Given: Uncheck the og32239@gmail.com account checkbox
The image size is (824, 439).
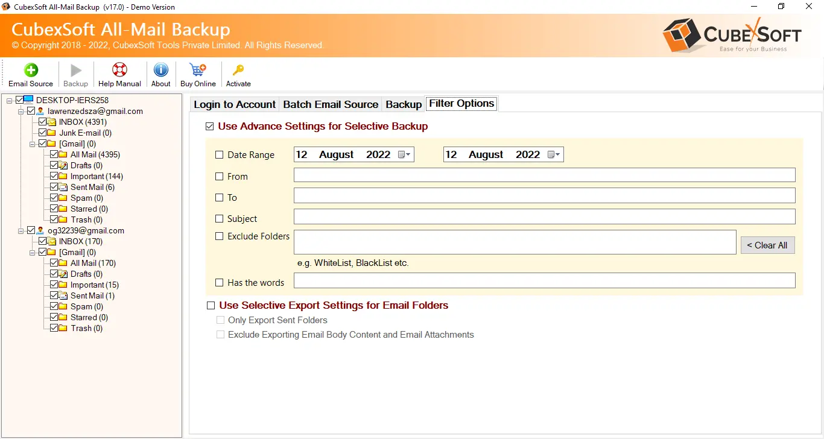Looking at the screenshot, I should 31,230.
